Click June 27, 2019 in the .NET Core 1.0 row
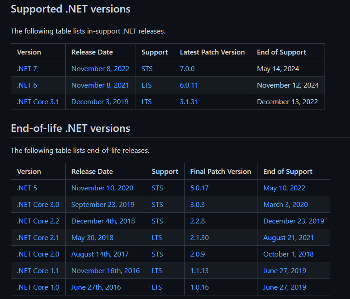The height and width of the screenshot is (299, 350). pos(285,287)
